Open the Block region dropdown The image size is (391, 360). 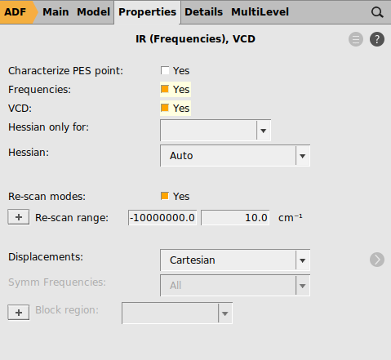pyautogui.click(x=177, y=313)
